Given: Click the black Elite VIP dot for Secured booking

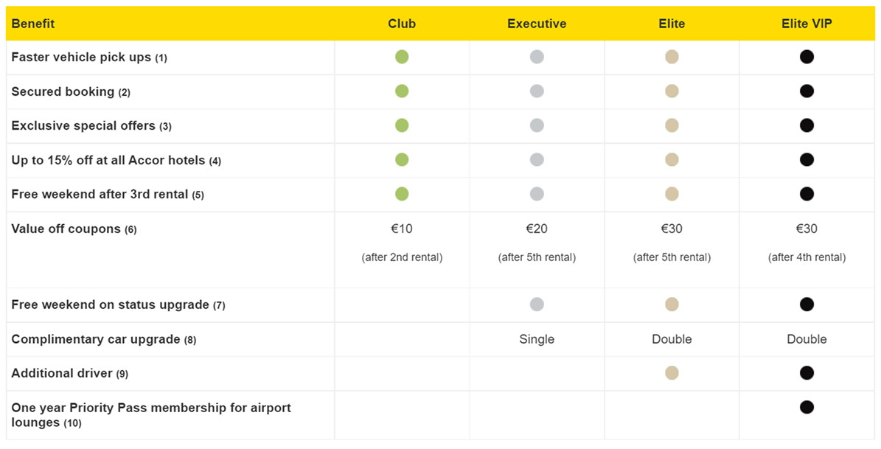Looking at the screenshot, I should [807, 91].
